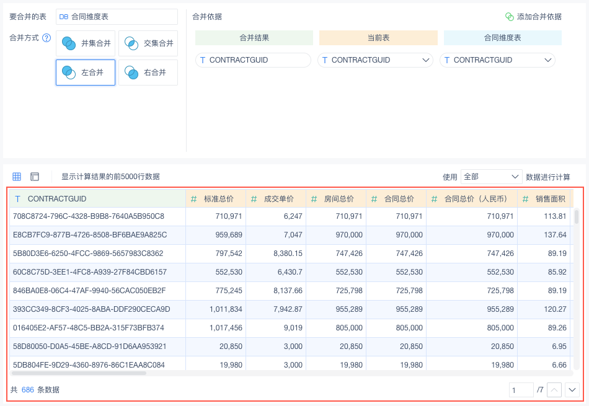Image resolution: width=589 pixels, height=406 pixels.
Task: Click the DB icon in 合同维度表 field
Action: (x=64, y=17)
